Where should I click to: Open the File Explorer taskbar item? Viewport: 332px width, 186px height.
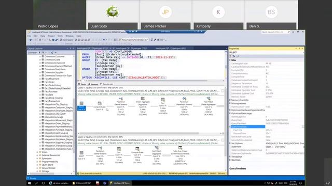[81, 183]
